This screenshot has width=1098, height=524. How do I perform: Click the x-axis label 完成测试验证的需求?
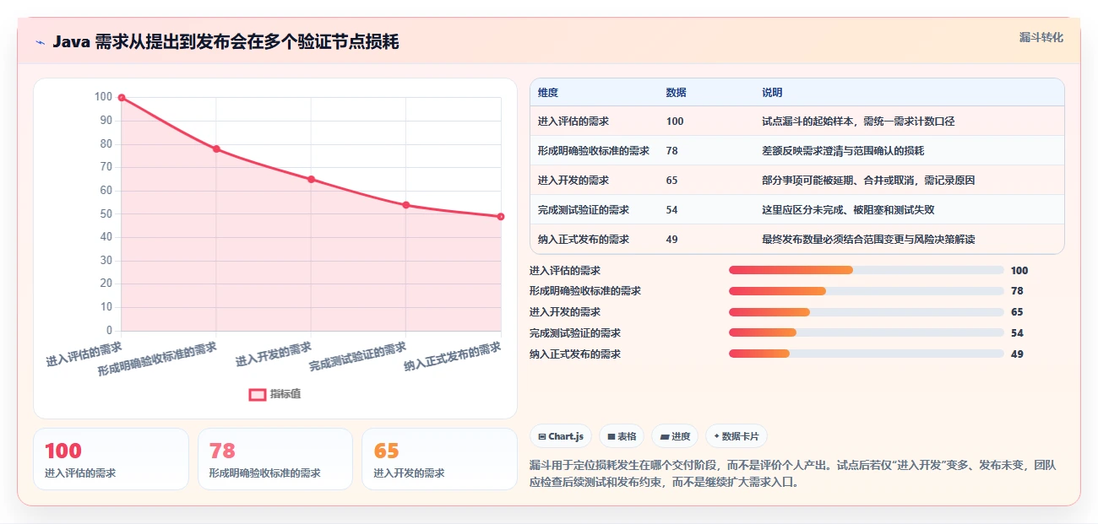[x=358, y=356]
